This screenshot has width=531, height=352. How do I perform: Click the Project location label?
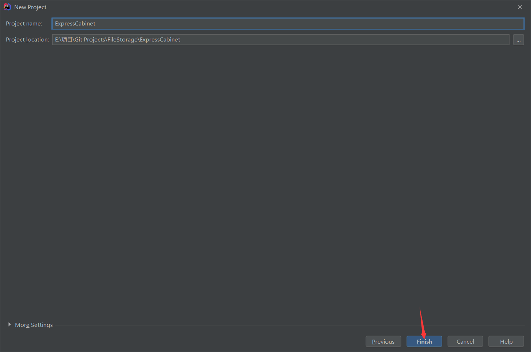point(27,39)
